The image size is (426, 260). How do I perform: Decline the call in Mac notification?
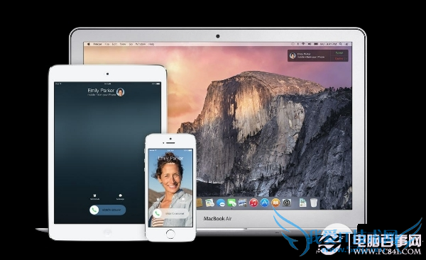(339, 59)
